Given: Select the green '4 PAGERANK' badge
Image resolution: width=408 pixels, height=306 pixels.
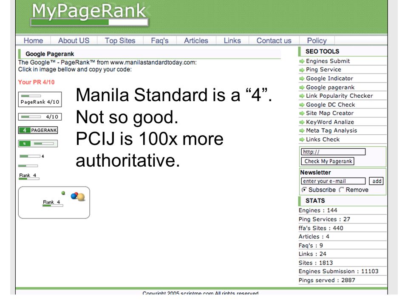Looking at the screenshot, I should pyautogui.click(x=38, y=130).
